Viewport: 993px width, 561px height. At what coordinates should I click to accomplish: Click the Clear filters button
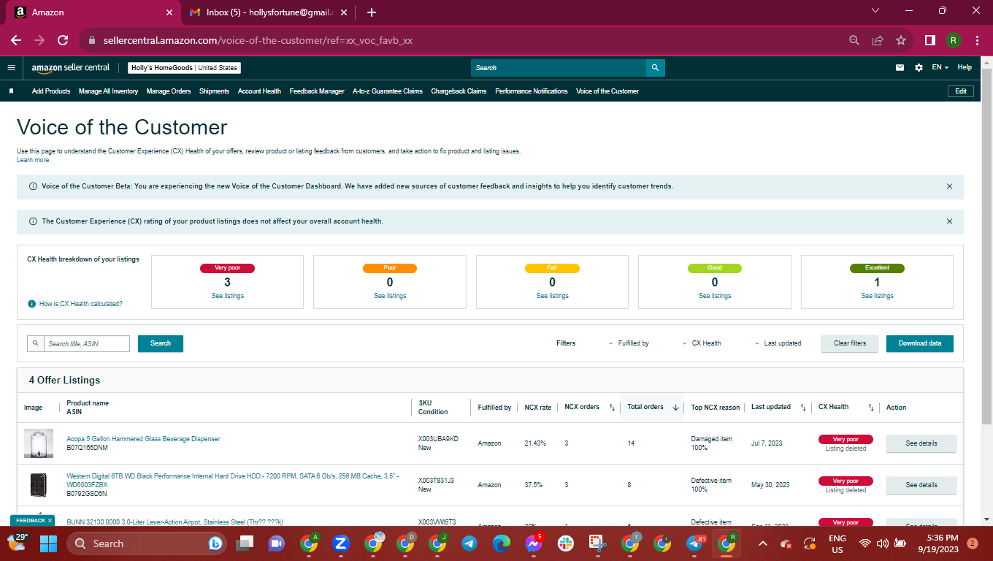click(850, 343)
